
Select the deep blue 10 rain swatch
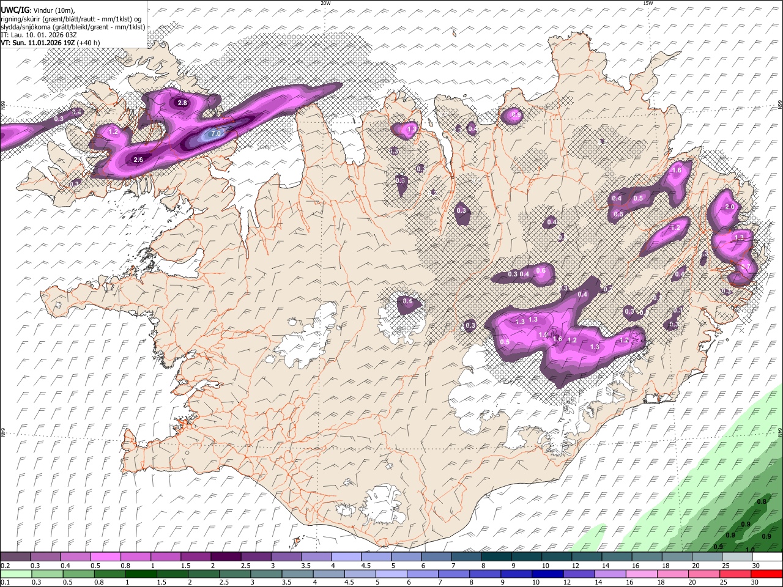pyautogui.click(x=546, y=574)
